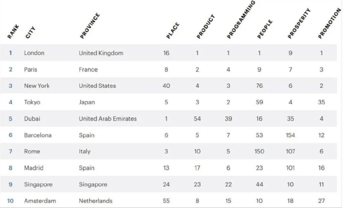
Task: Sort by the PLACE column header
Action: click(173, 31)
